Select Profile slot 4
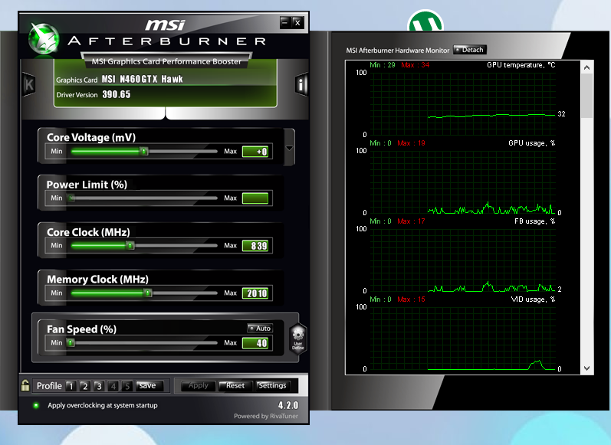 113,386
